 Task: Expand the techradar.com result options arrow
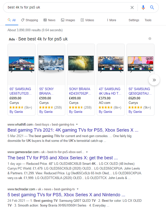point(78,189)
